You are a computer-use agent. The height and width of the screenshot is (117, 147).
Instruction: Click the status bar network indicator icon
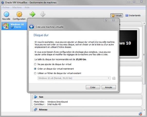(140, 114)
